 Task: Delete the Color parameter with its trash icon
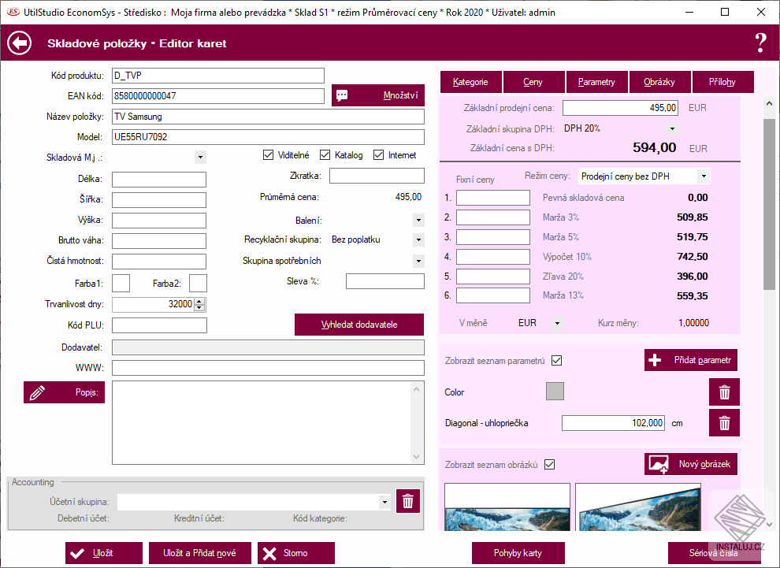click(x=724, y=392)
